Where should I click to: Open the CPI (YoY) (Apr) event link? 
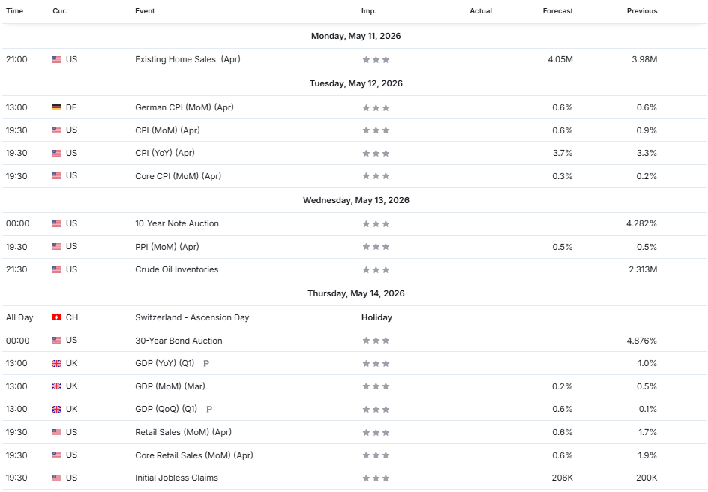[165, 153]
